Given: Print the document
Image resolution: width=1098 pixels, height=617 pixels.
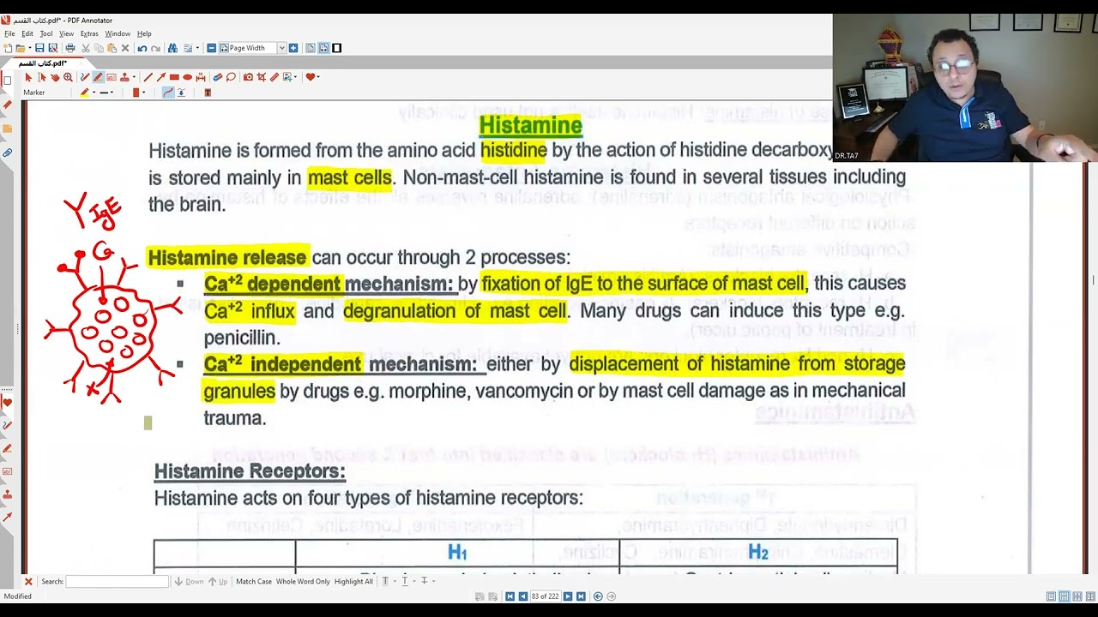Looking at the screenshot, I should point(70,48).
